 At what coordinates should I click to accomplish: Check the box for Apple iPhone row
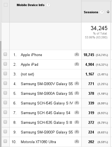5,54
